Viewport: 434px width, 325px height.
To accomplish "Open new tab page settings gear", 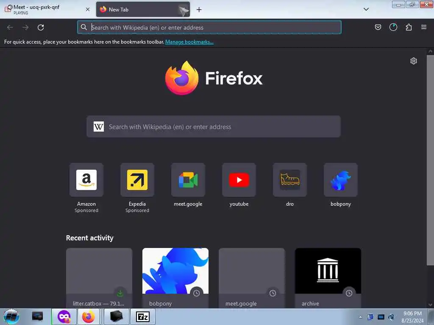I will 414,61.
